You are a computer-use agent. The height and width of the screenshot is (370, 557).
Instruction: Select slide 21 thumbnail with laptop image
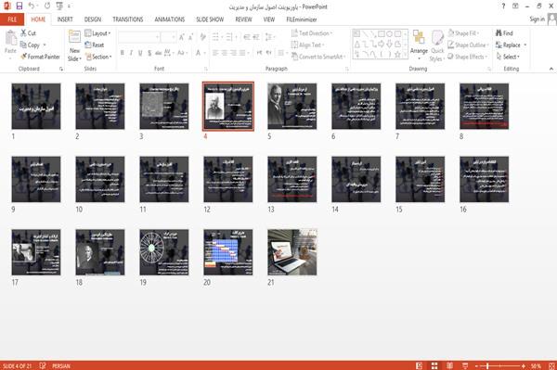tap(292, 252)
